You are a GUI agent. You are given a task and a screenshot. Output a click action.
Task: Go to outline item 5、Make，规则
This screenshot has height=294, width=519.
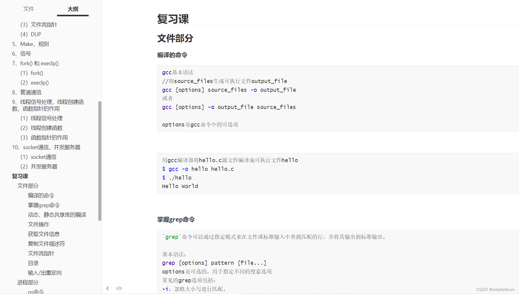(x=30, y=44)
